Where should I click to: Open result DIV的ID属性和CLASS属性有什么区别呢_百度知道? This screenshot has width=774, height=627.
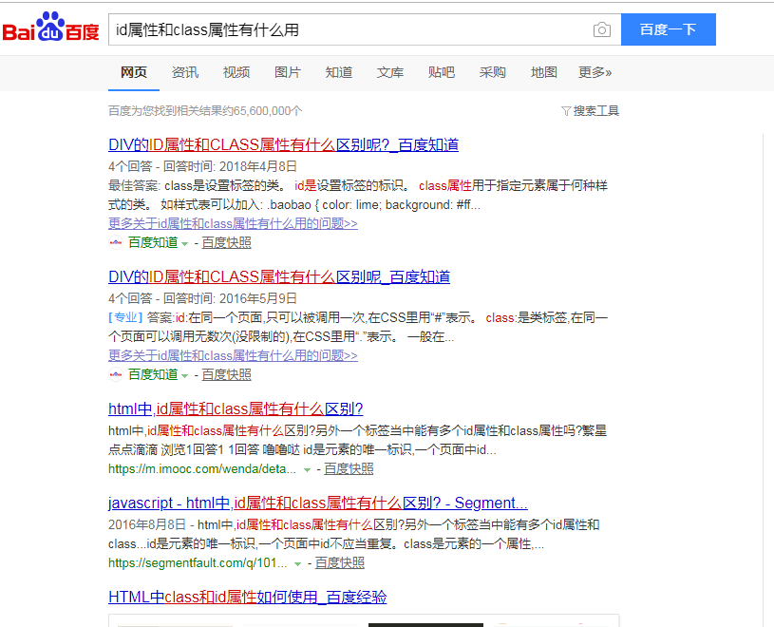279,277
